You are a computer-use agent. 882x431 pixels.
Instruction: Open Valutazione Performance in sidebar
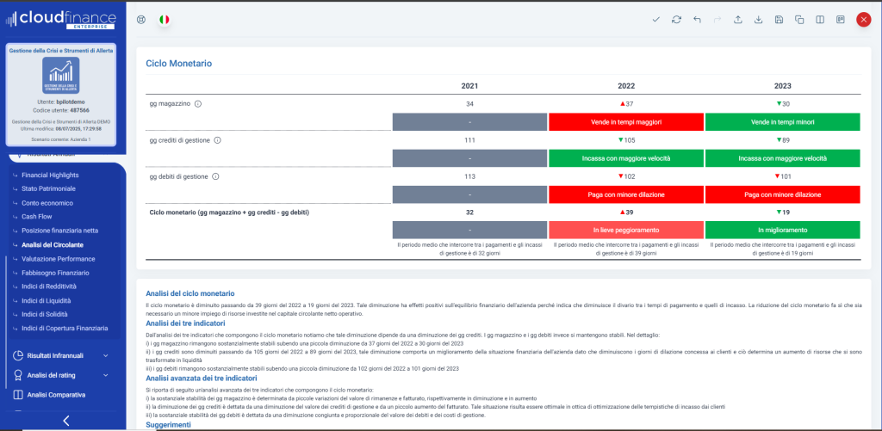[58, 259]
